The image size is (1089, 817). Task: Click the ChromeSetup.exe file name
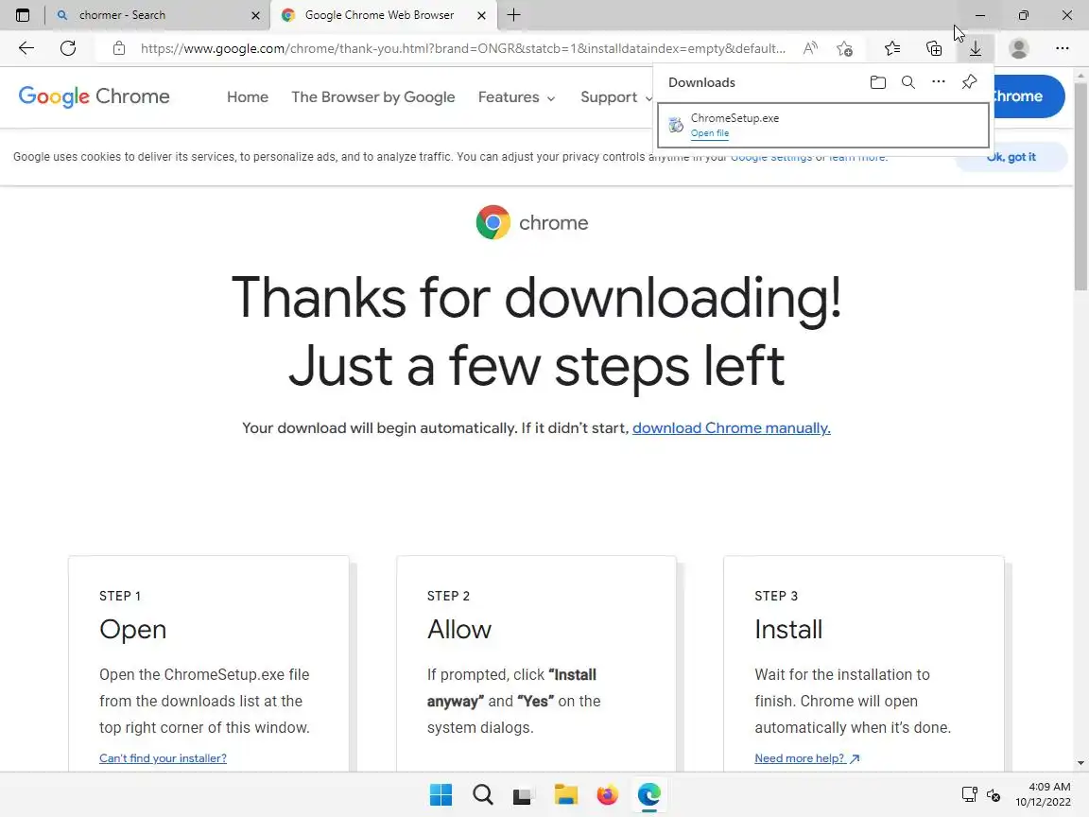(735, 118)
